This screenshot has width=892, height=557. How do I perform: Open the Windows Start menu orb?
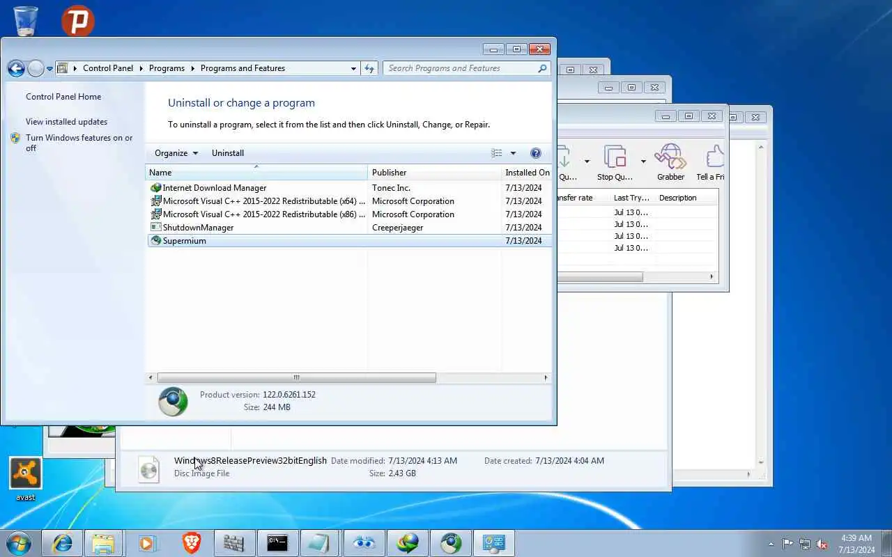click(19, 543)
